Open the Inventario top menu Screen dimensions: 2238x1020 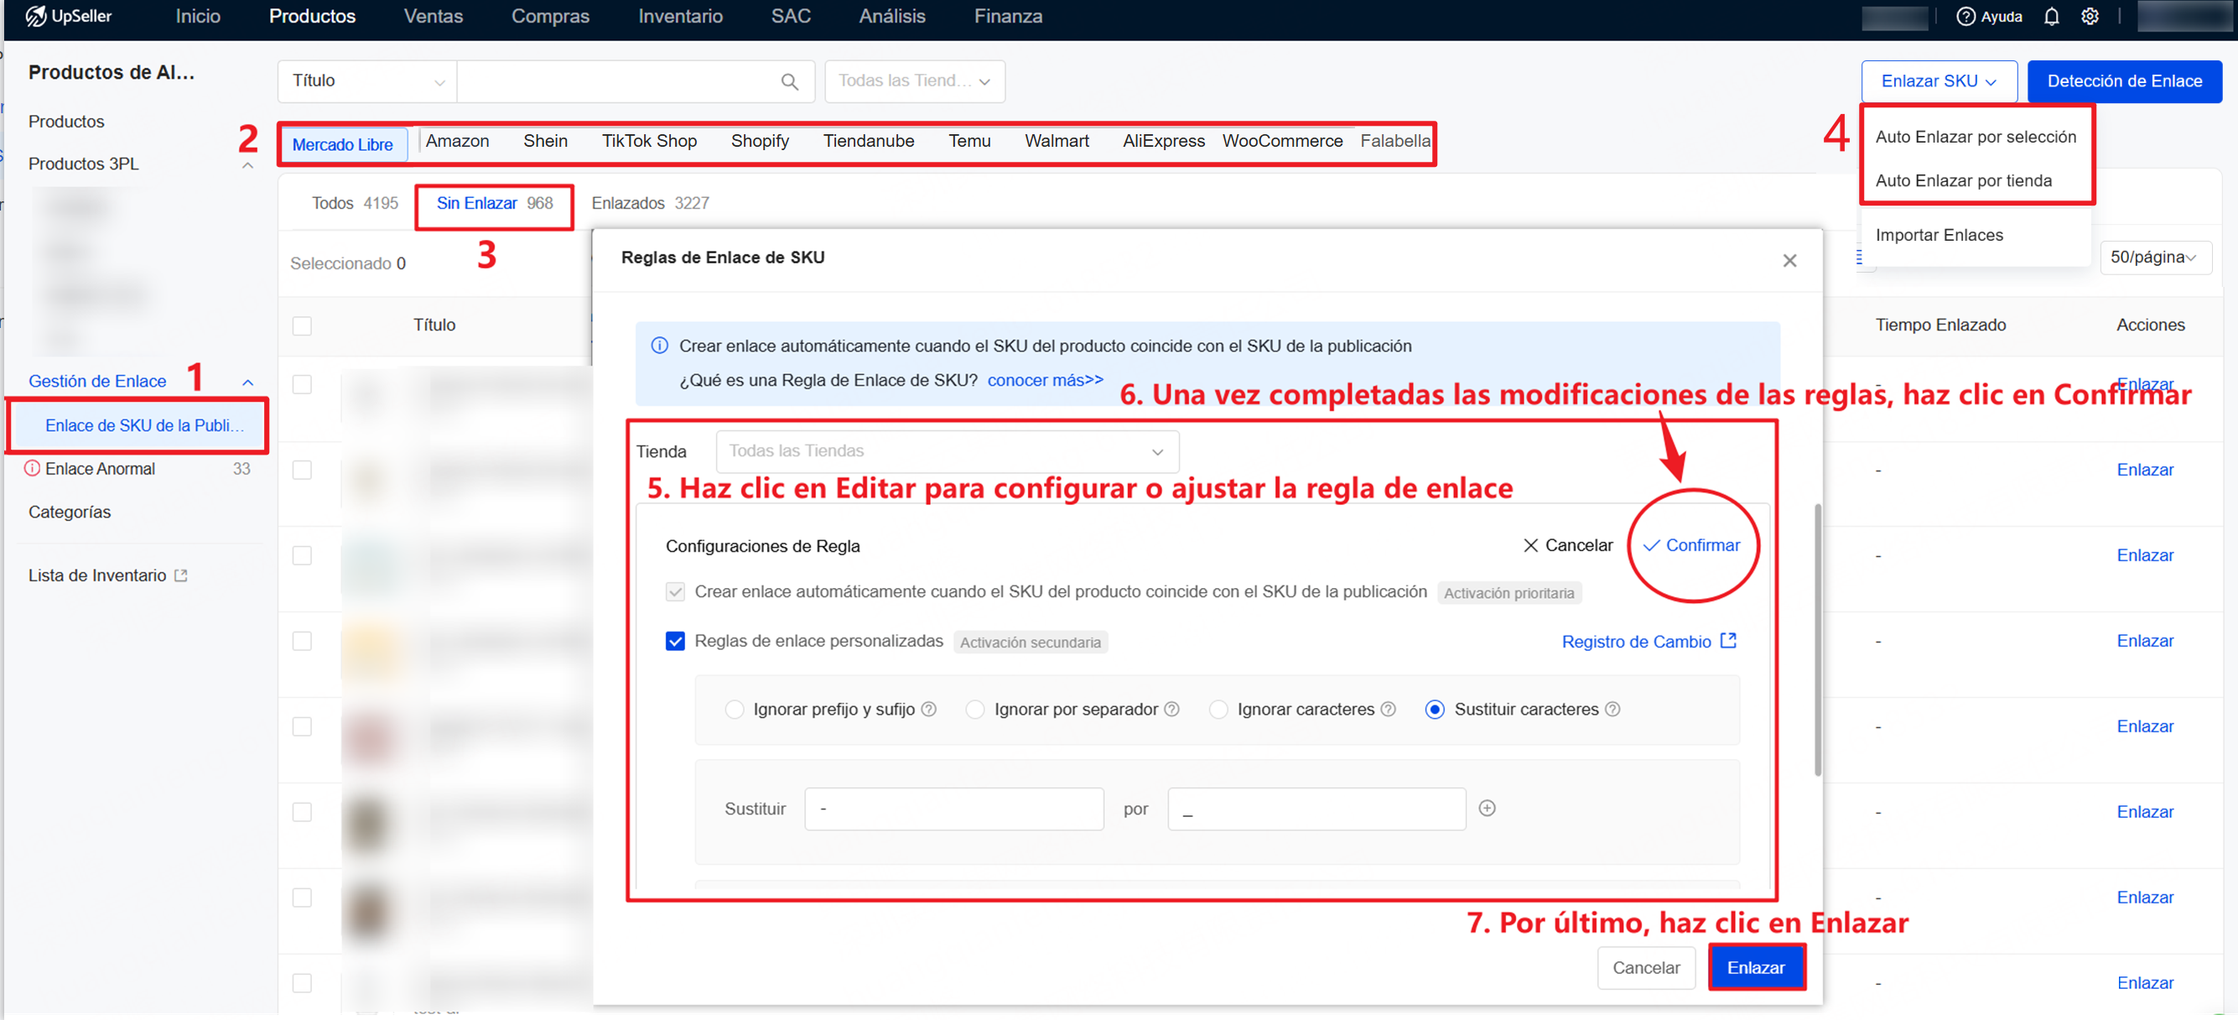[x=679, y=17]
